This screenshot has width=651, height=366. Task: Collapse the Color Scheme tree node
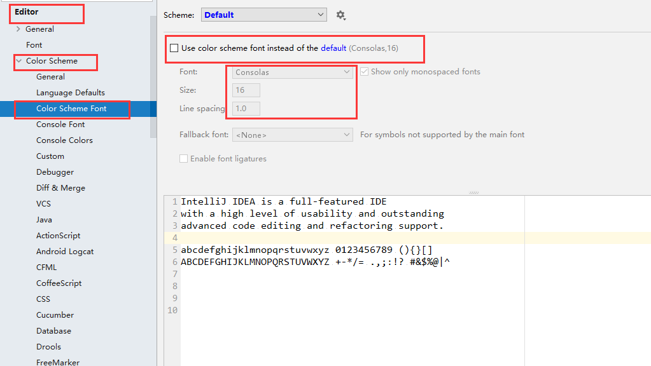coord(18,61)
